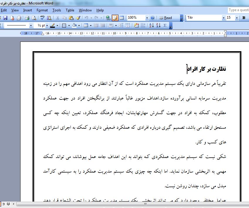Click the Insert Hyperlink icon
This screenshot has height=208, width=249.
tap(108, 18)
